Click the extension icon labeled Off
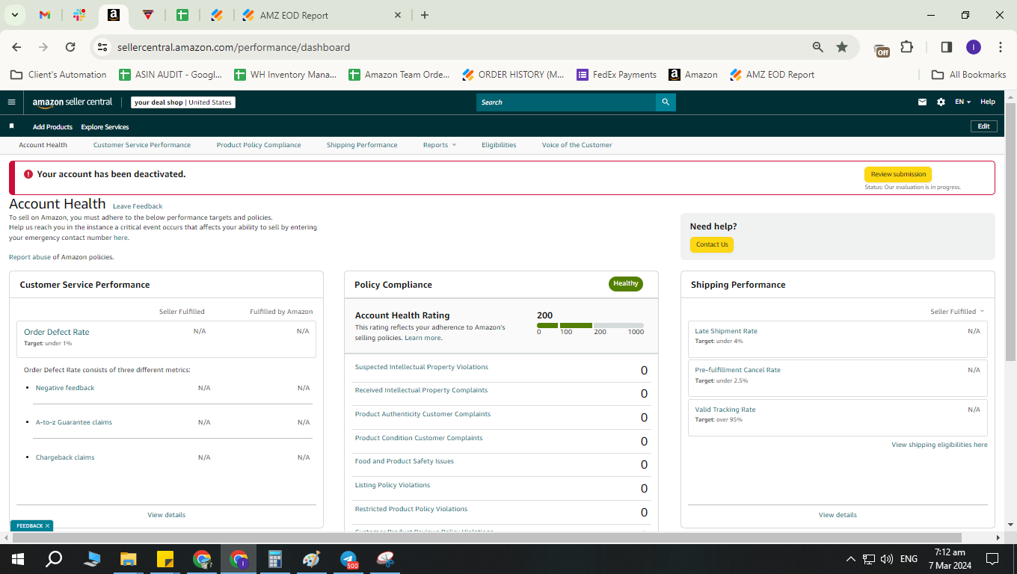 882,49
